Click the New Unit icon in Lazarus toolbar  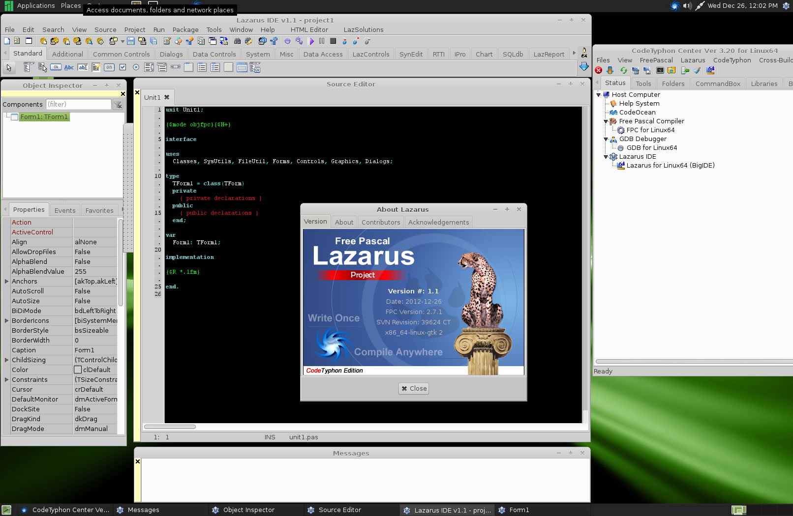coord(17,41)
